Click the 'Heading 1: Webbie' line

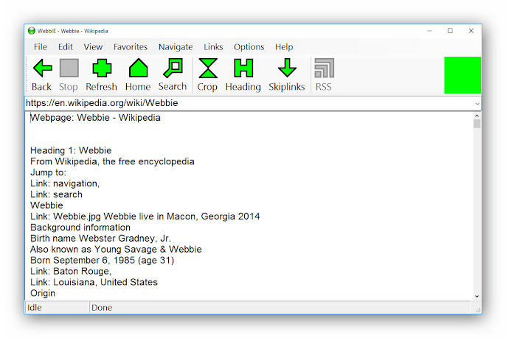coord(71,150)
